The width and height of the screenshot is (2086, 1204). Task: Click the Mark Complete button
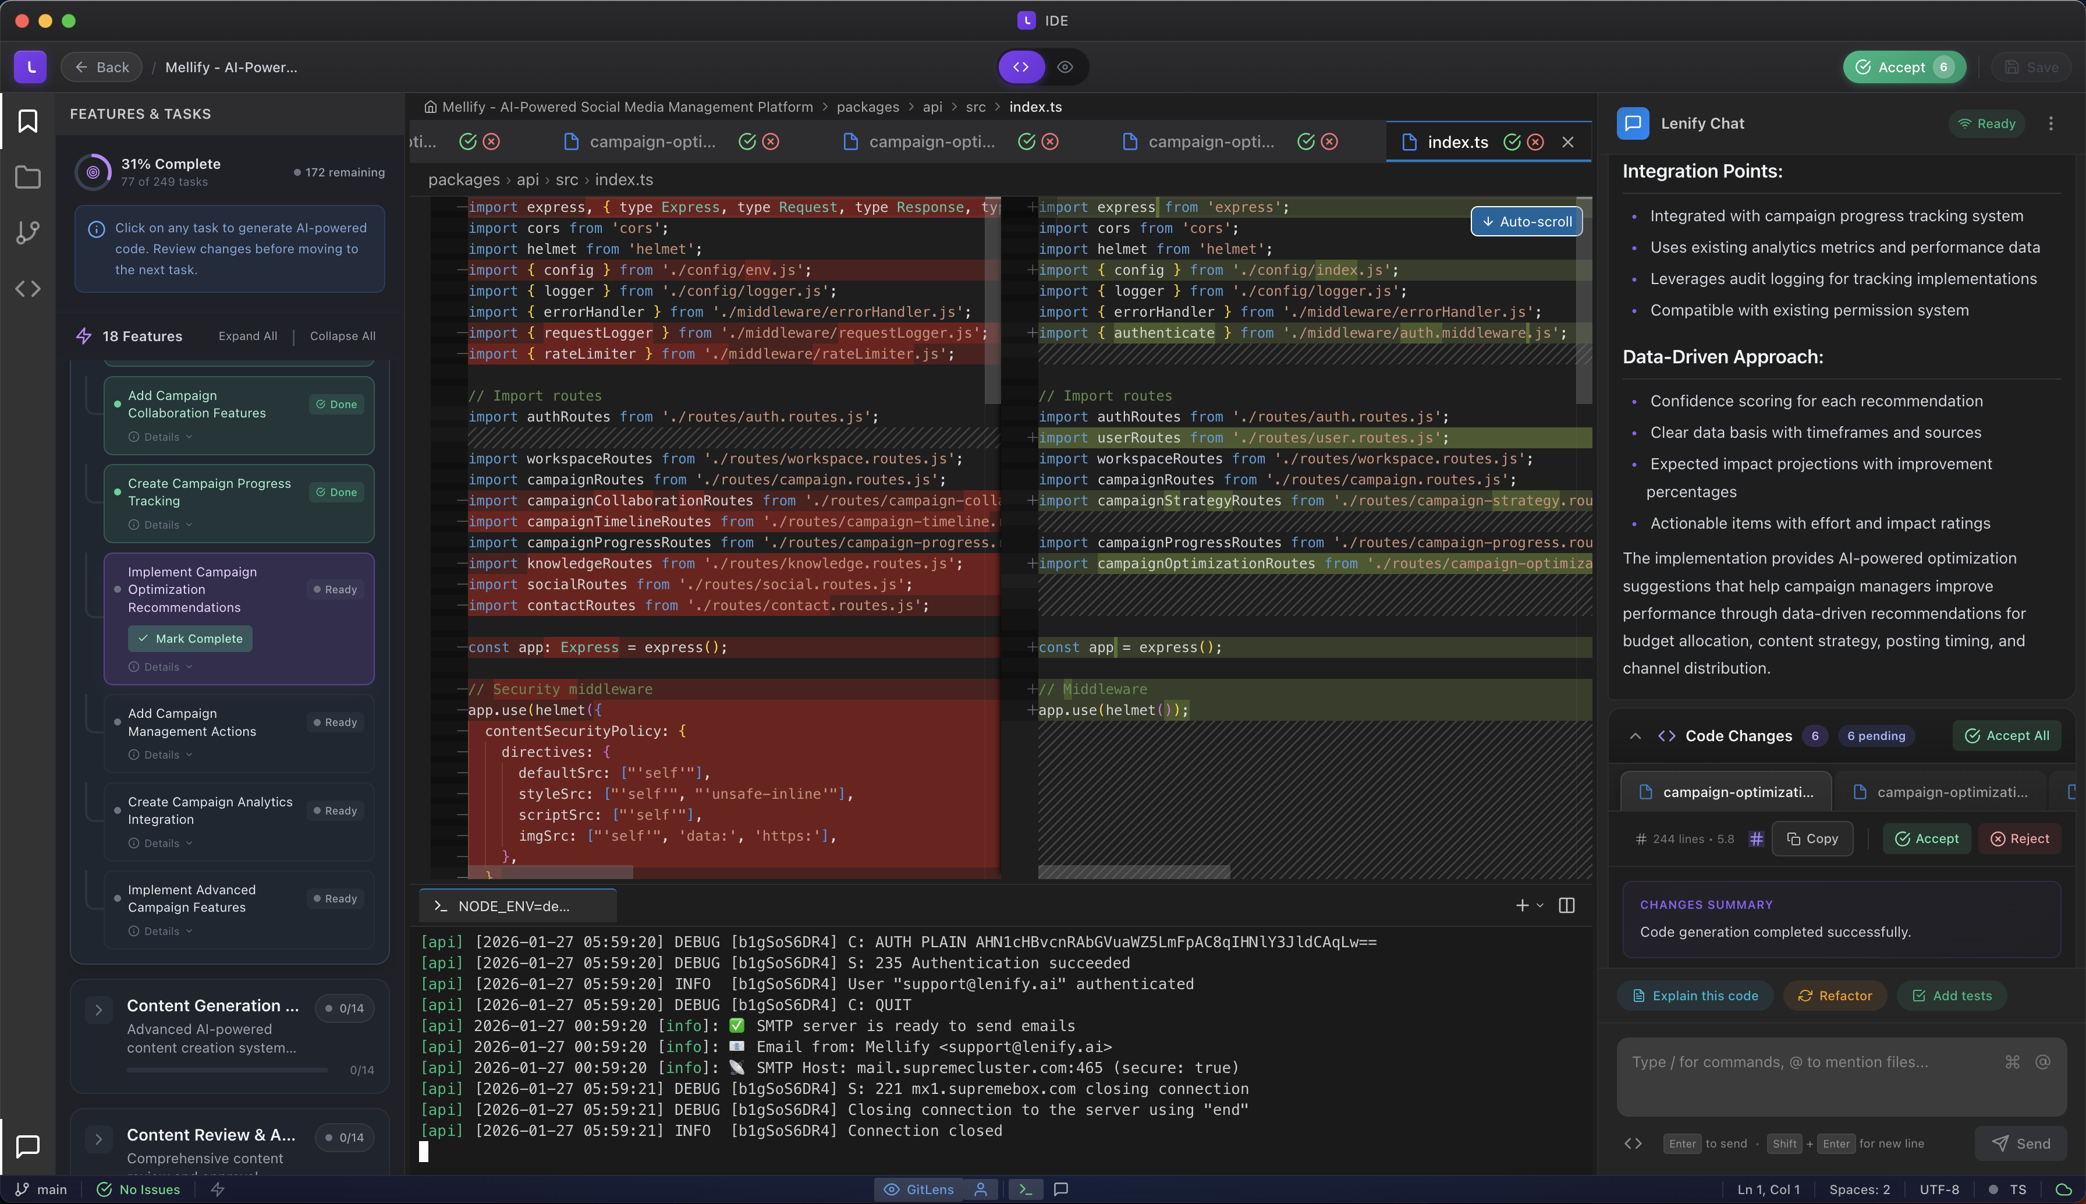tap(190, 638)
